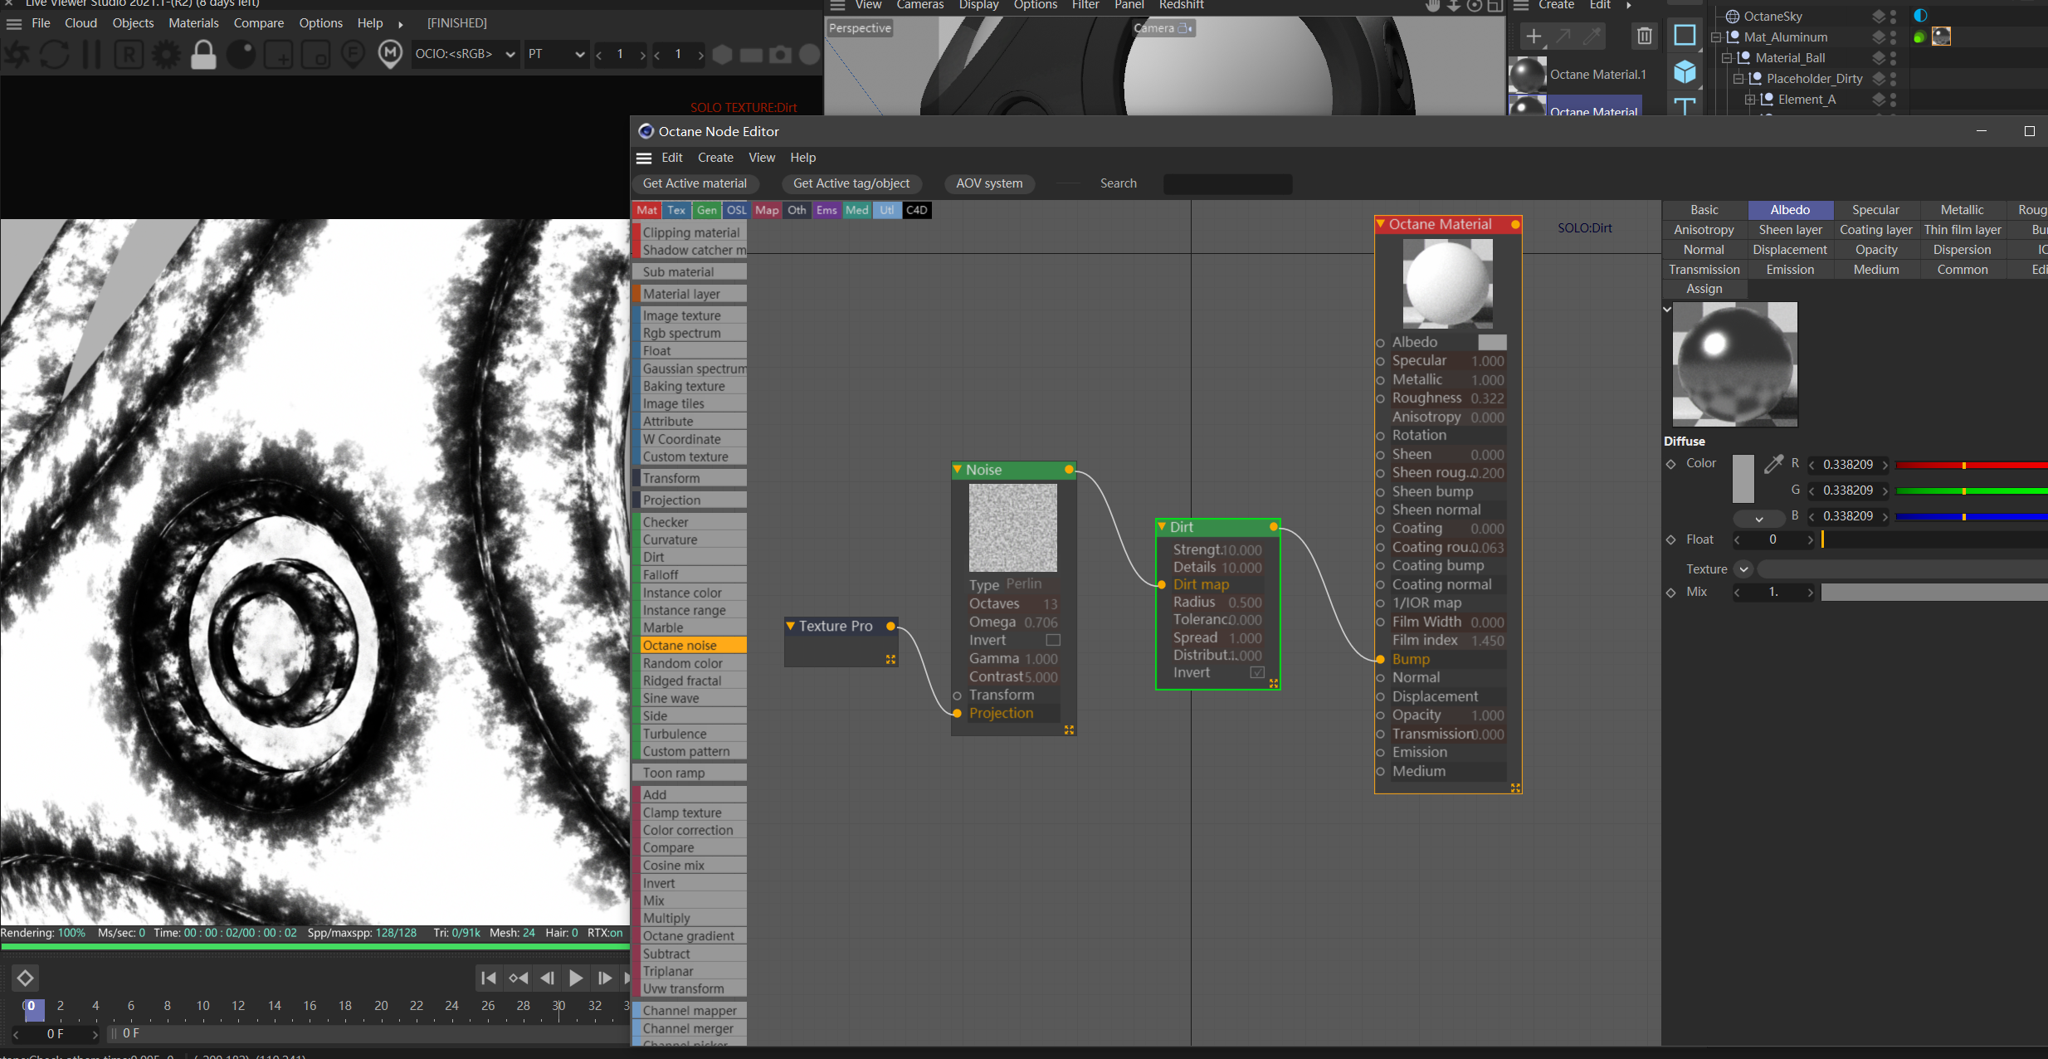Click the lock resolution padlock icon
The image size is (2048, 1059).
(x=203, y=55)
